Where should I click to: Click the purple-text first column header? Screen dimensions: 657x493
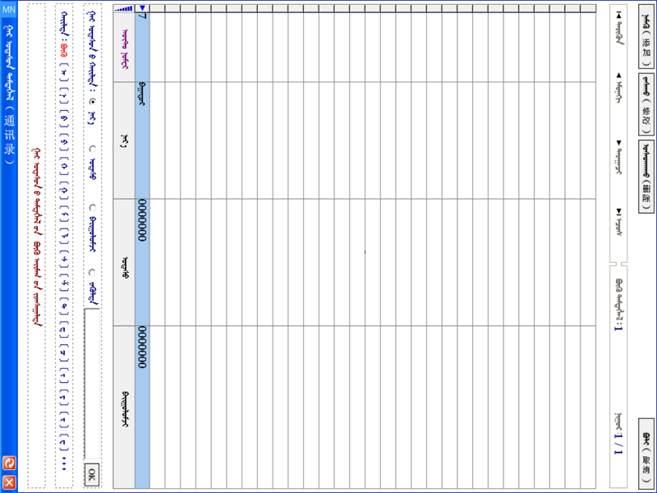pyautogui.click(x=124, y=48)
